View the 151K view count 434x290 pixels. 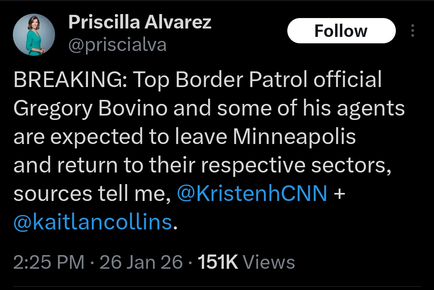pyautogui.click(x=218, y=262)
